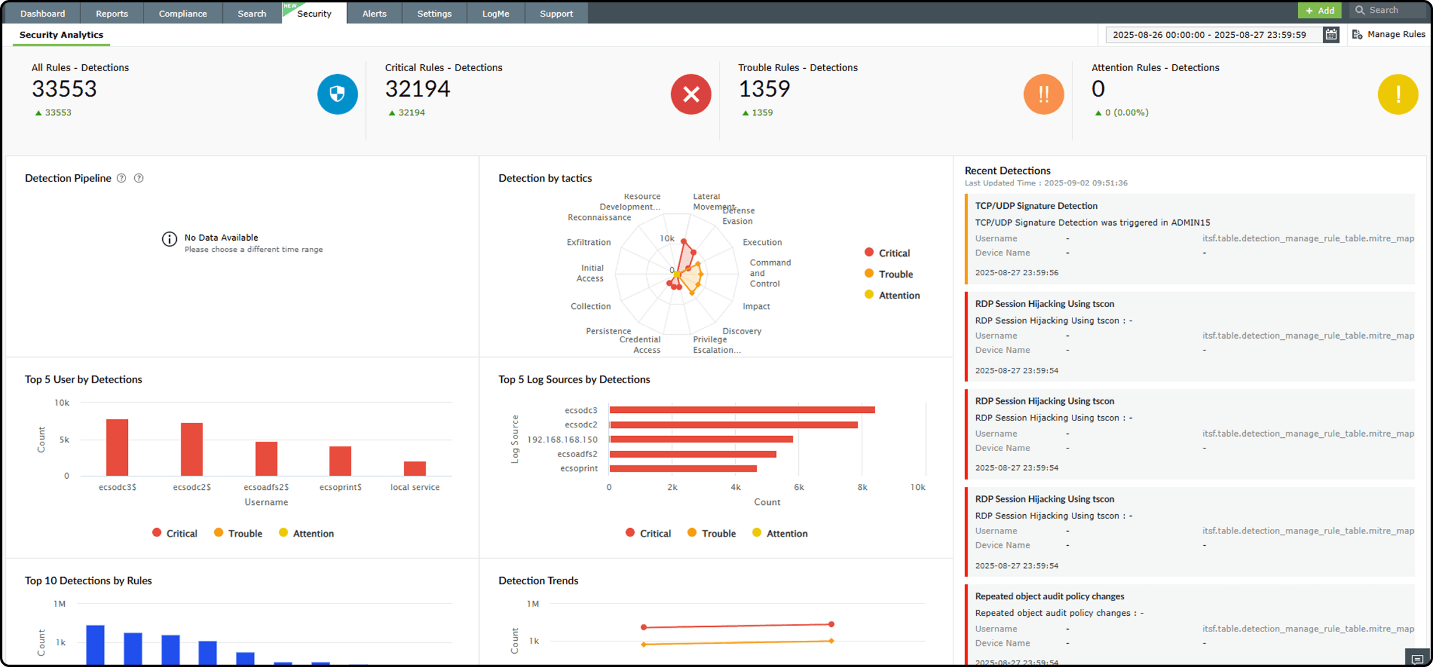Click the green Add button
Screen dimensions: 1433x667
click(x=1319, y=10)
